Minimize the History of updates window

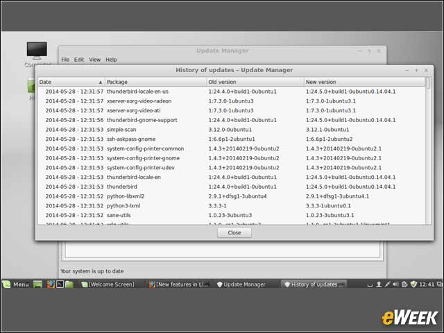click(x=407, y=70)
